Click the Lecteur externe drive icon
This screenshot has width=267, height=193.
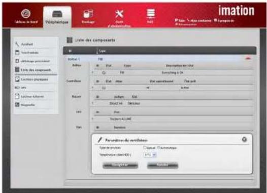click(x=17, y=96)
